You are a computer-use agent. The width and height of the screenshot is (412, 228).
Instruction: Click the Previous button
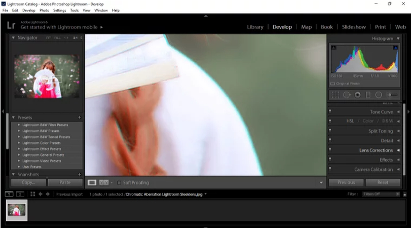click(x=346, y=182)
